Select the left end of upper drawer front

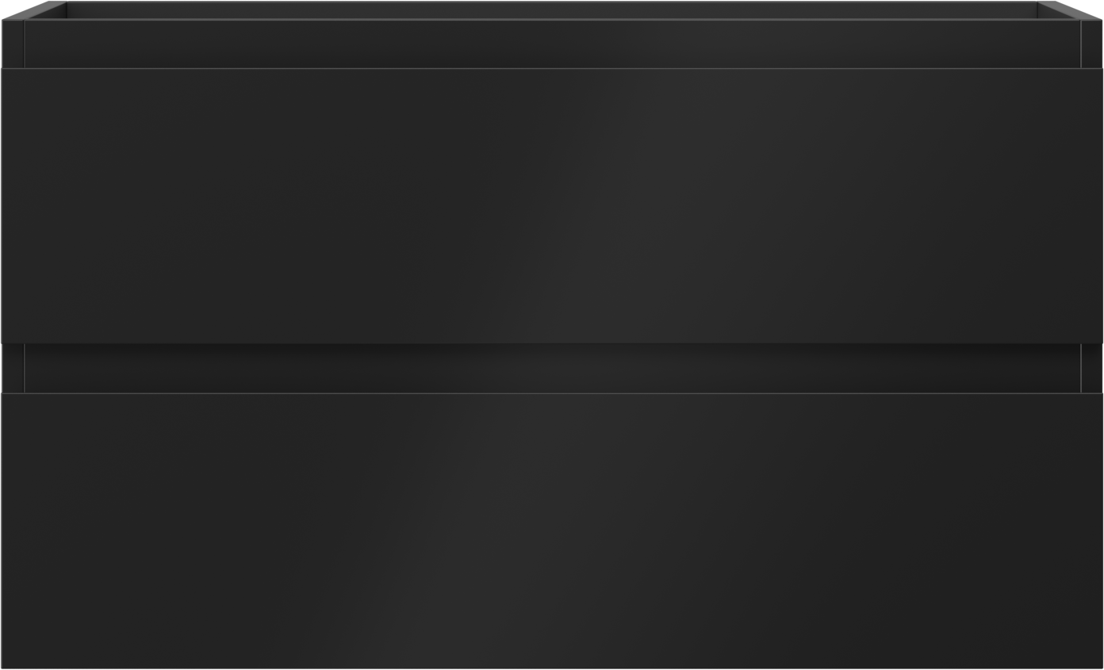point(16,205)
